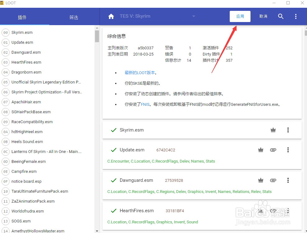Viewport: 307px width, 233px height.
Task: Select BeeingFemale.esm in plugin list
Action: 29,162
